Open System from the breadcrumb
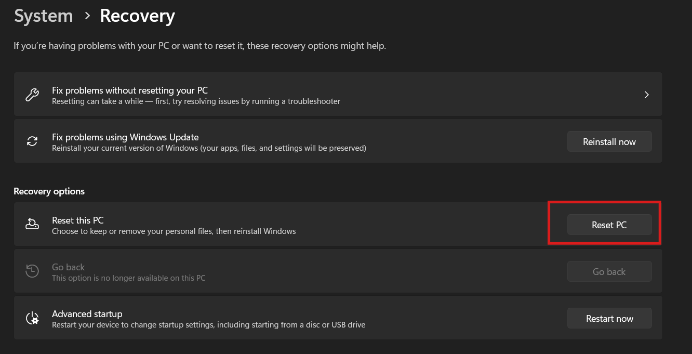This screenshot has width=692, height=354. 43,16
